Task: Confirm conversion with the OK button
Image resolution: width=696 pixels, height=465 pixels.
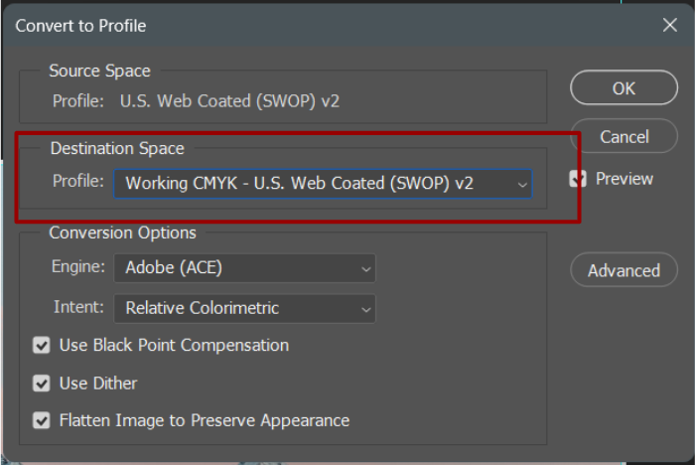Action: tap(624, 88)
